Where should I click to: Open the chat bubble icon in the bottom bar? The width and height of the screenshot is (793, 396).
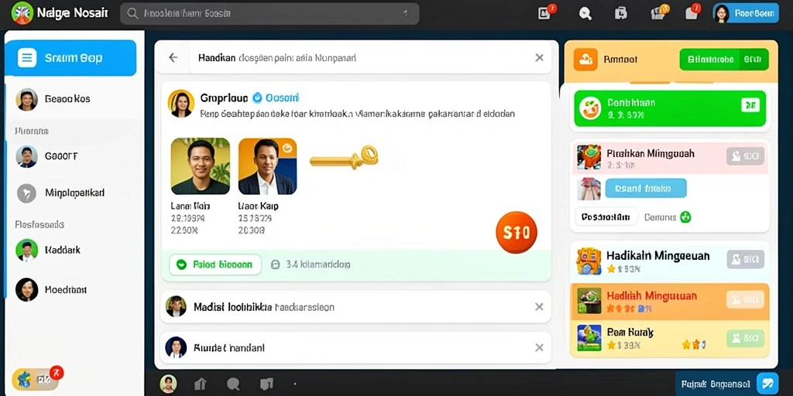pos(233,384)
